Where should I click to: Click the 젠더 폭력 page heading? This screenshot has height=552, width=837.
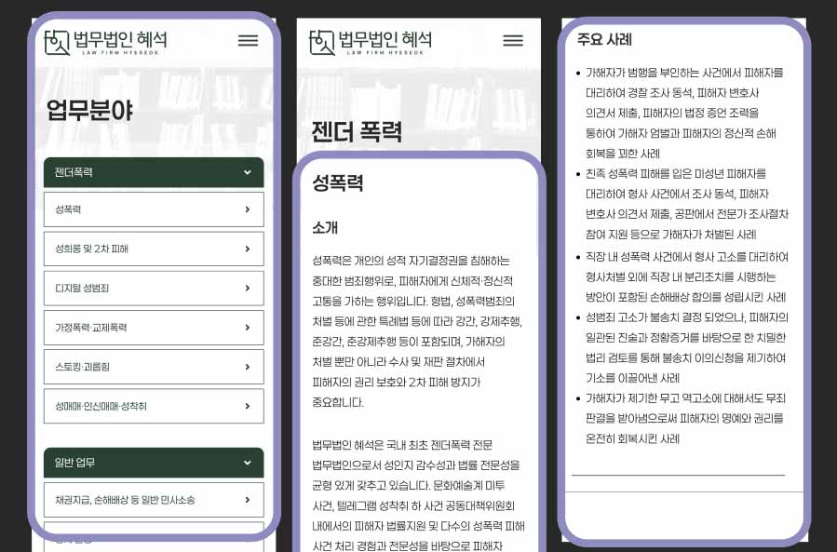click(357, 130)
